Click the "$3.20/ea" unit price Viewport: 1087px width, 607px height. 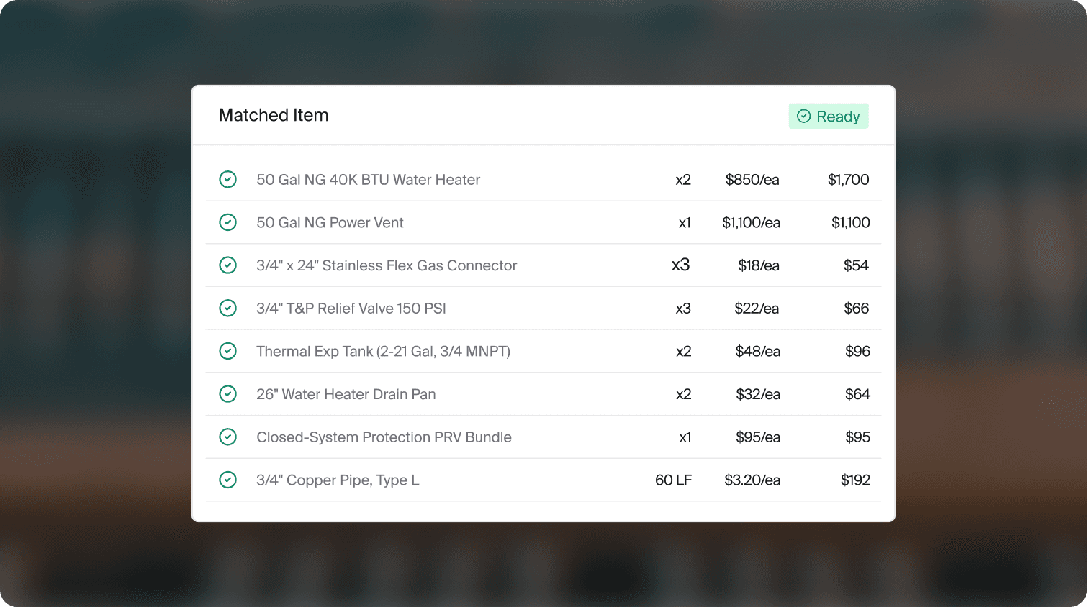click(x=752, y=480)
